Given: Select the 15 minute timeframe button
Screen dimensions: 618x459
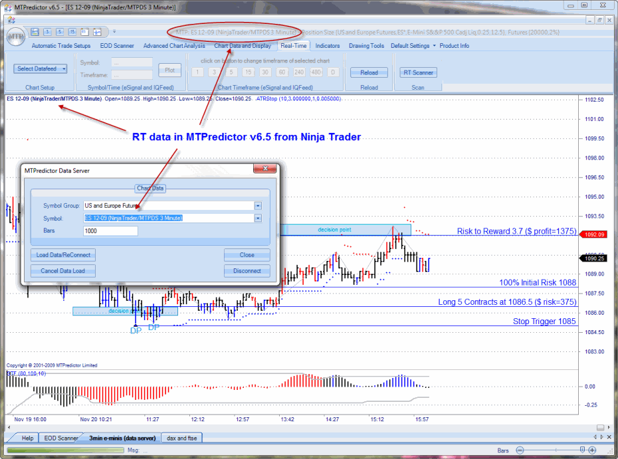Looking at the screenshot, I should [x=249, y=72].
